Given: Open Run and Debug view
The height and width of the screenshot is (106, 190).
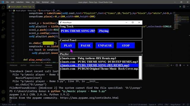Looking at the screenshot, I should pyautogui.click(x=3, y=29).
